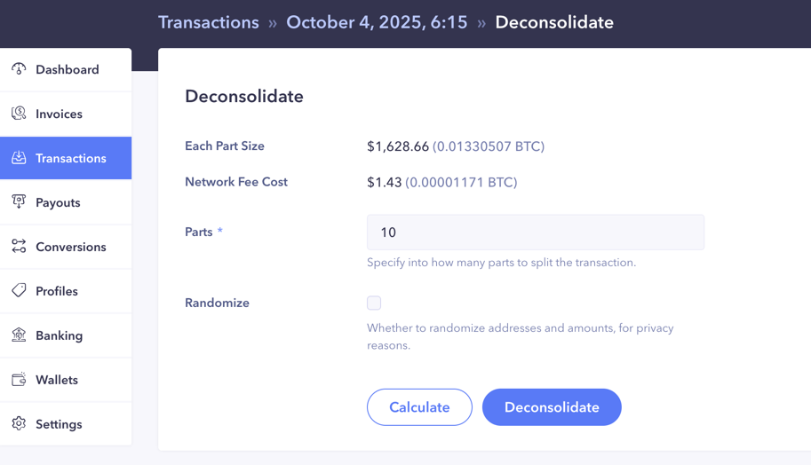Click the Wallets icon in sidebar

coord(19,380)
